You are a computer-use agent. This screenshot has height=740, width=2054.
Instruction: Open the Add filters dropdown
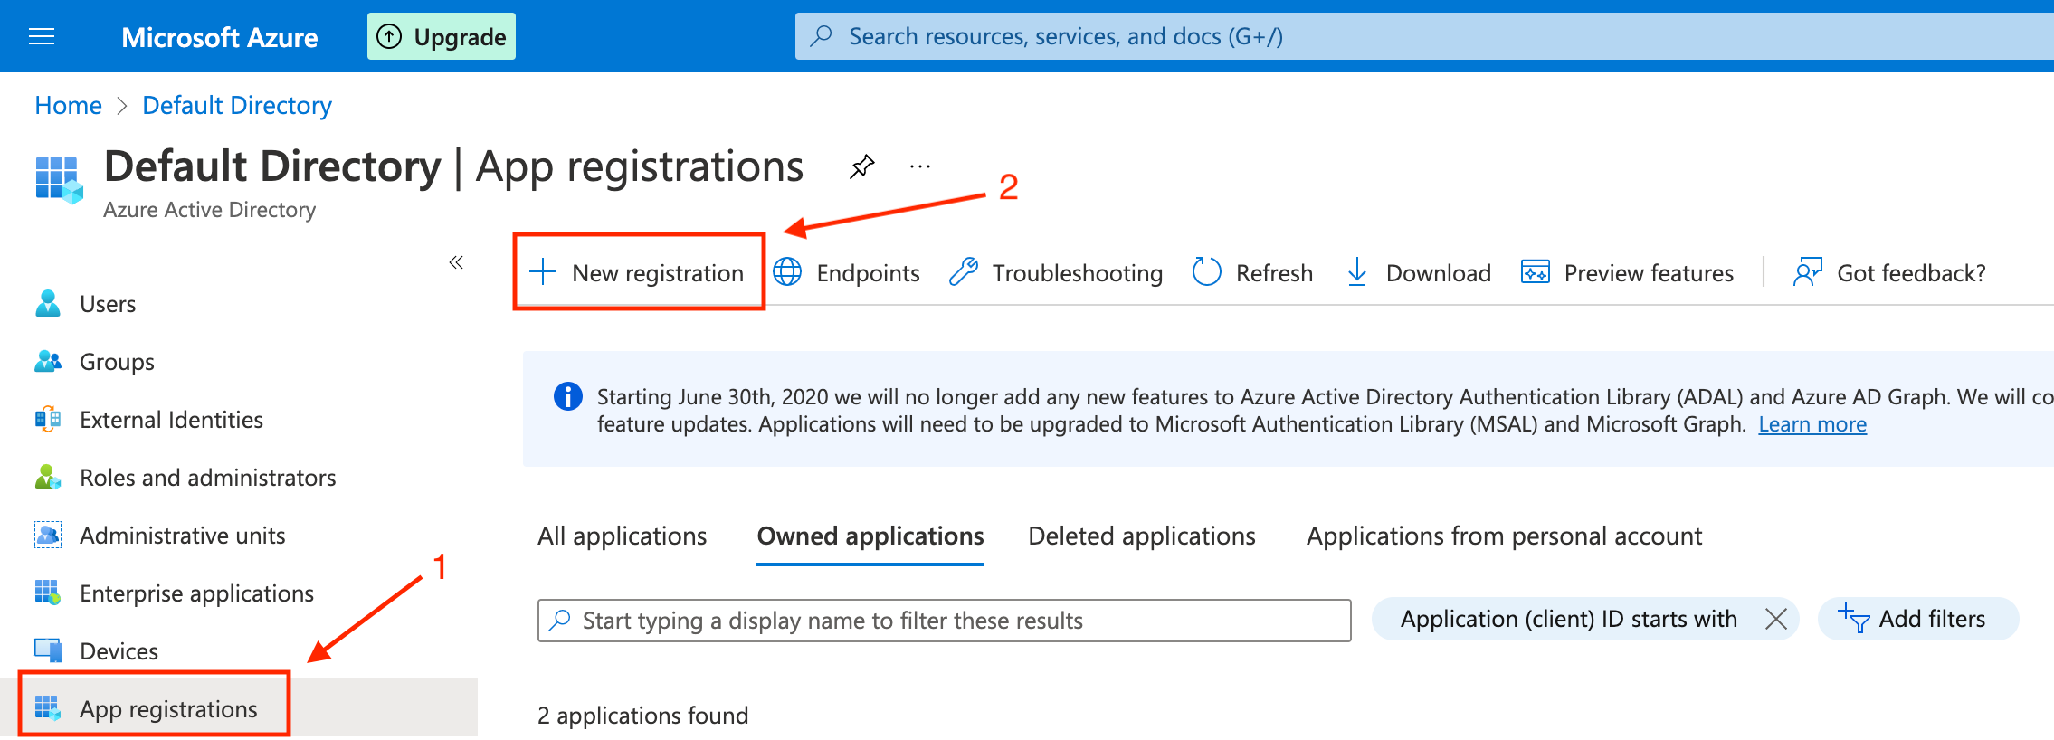(1917, 619)
